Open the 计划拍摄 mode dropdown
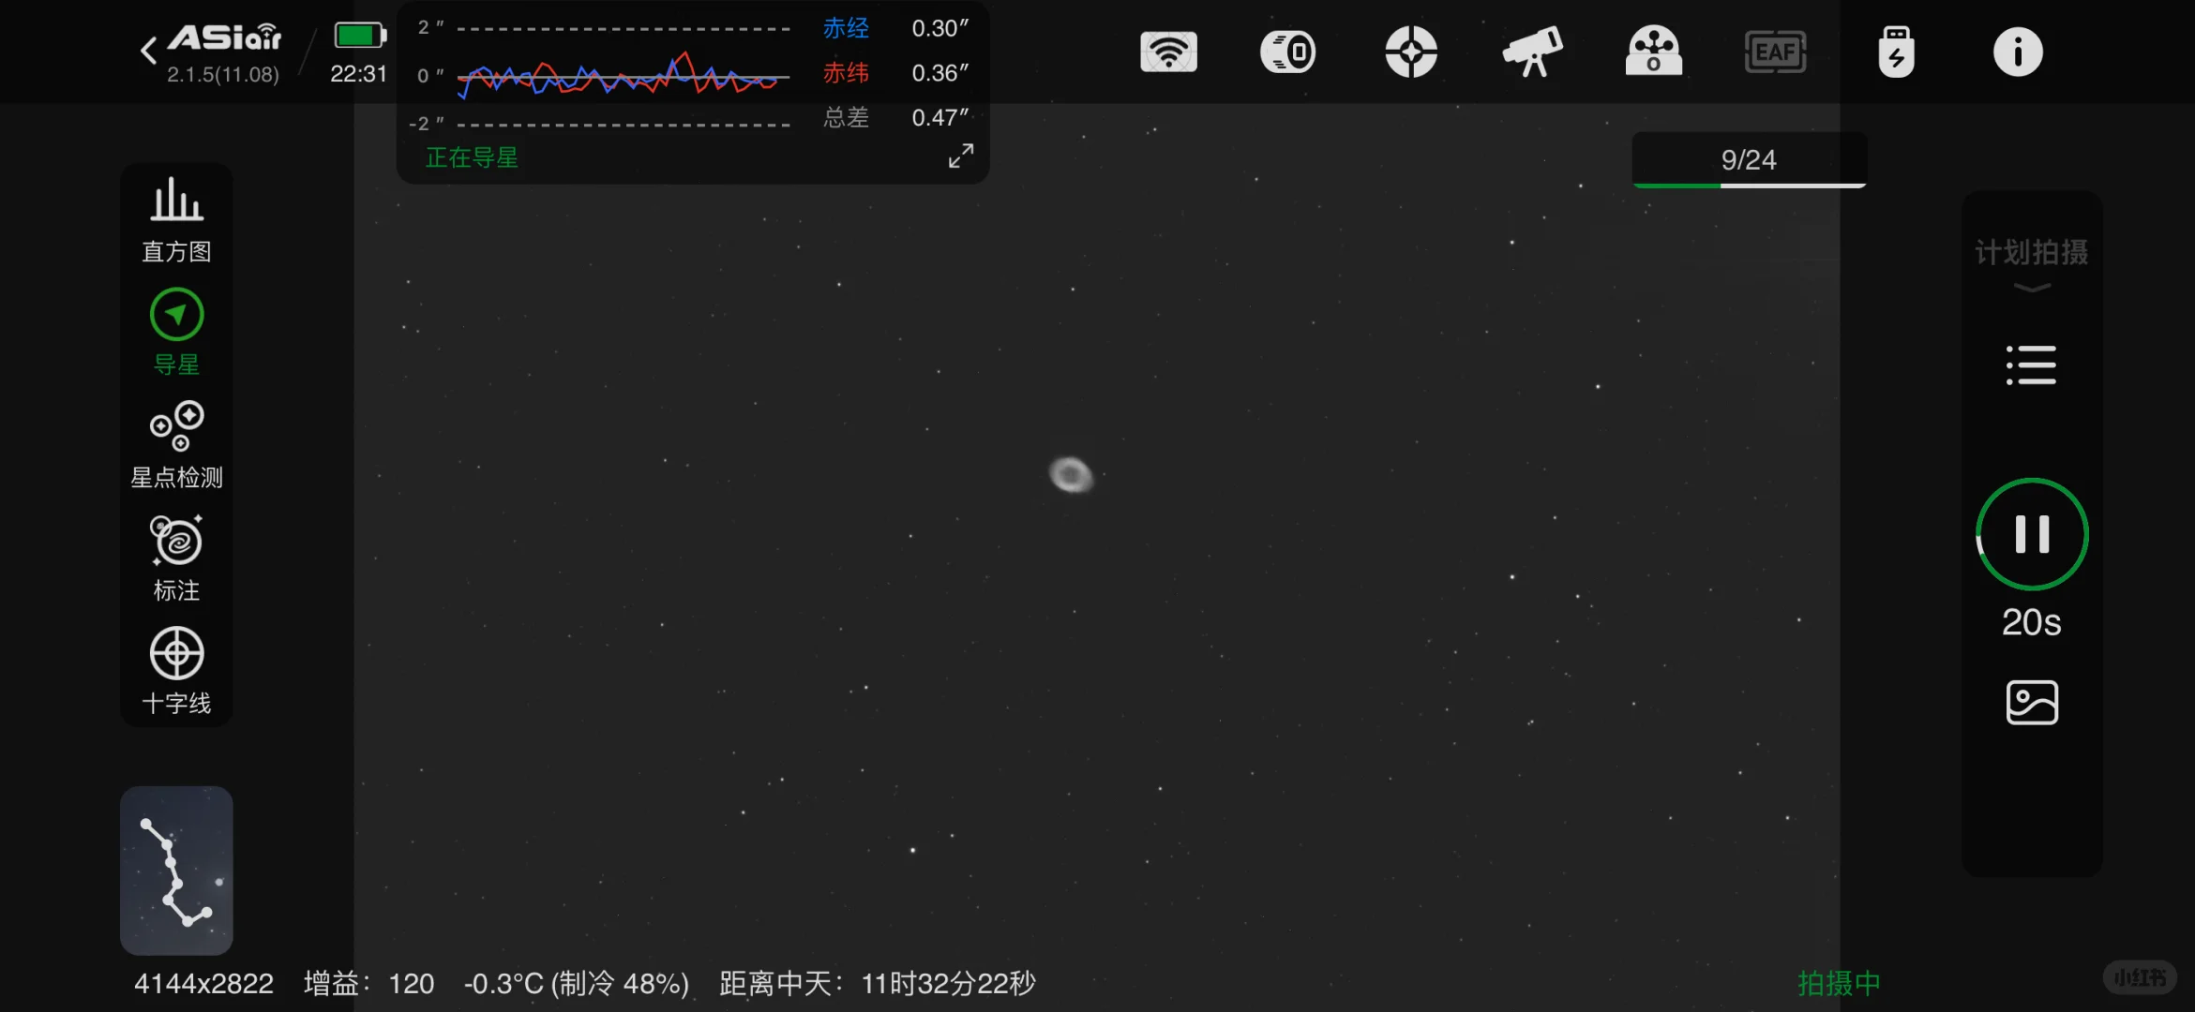The image size is (2195, 1012). pos(2031,264)
